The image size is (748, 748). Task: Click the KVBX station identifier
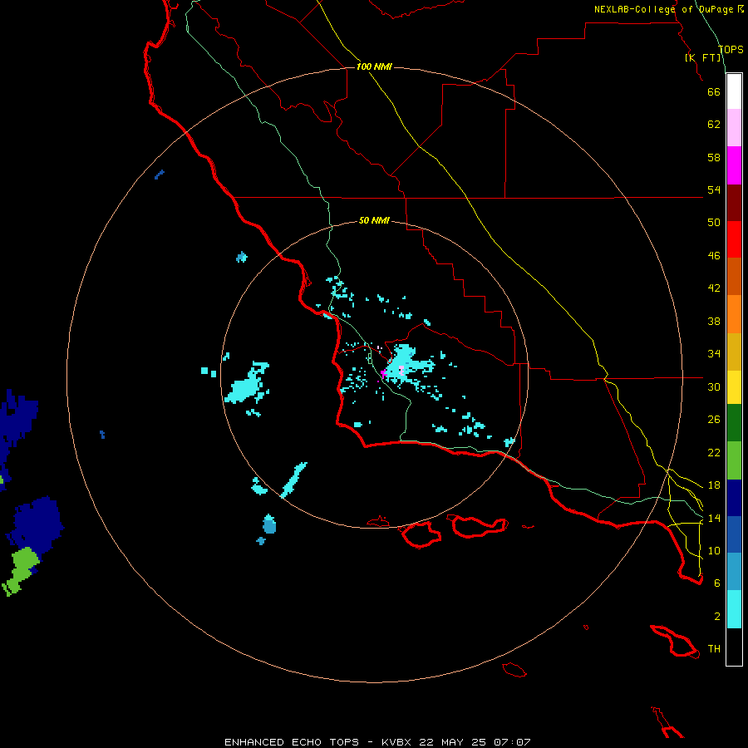(396, 742)
